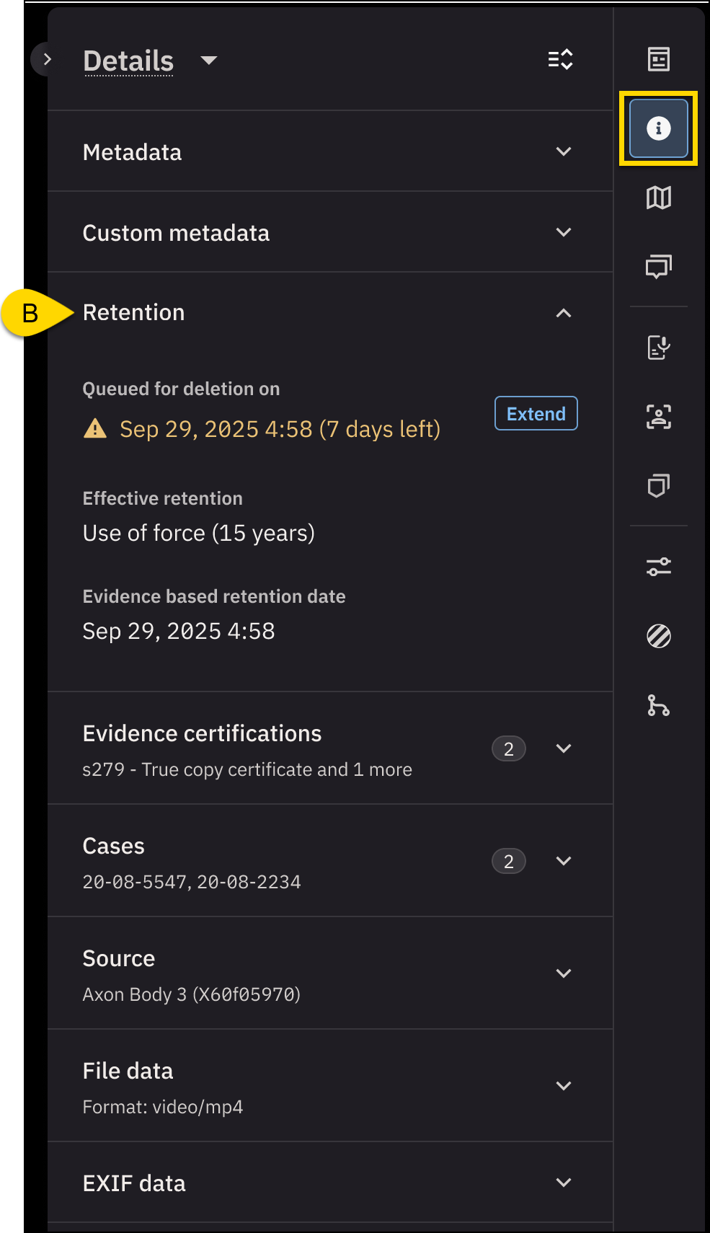710x1233 pixels.
Task: Open the summary panel icon in sidebar
Action: (x=658, y=59)
